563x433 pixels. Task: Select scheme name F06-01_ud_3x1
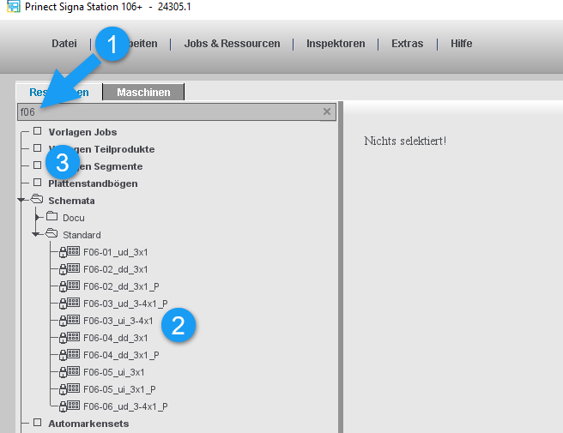tap(116, 252)
